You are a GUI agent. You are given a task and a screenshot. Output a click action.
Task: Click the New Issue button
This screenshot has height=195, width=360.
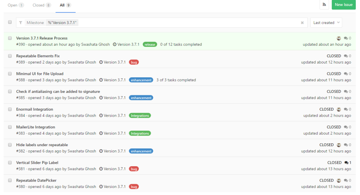pos(343,5)
